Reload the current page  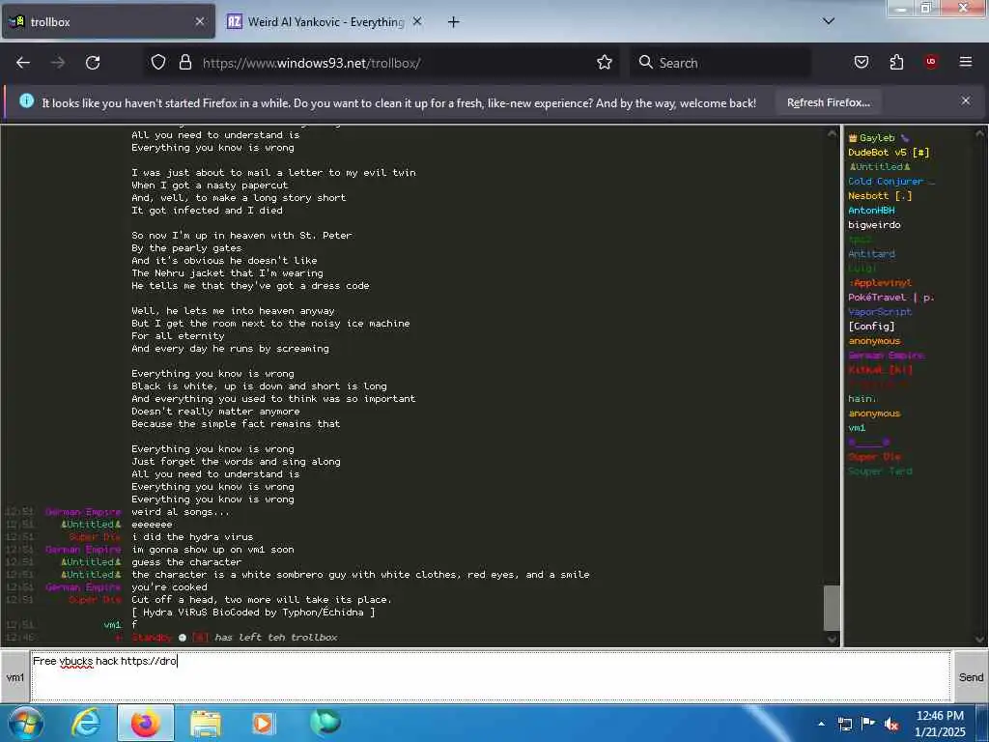coord(93,63)
